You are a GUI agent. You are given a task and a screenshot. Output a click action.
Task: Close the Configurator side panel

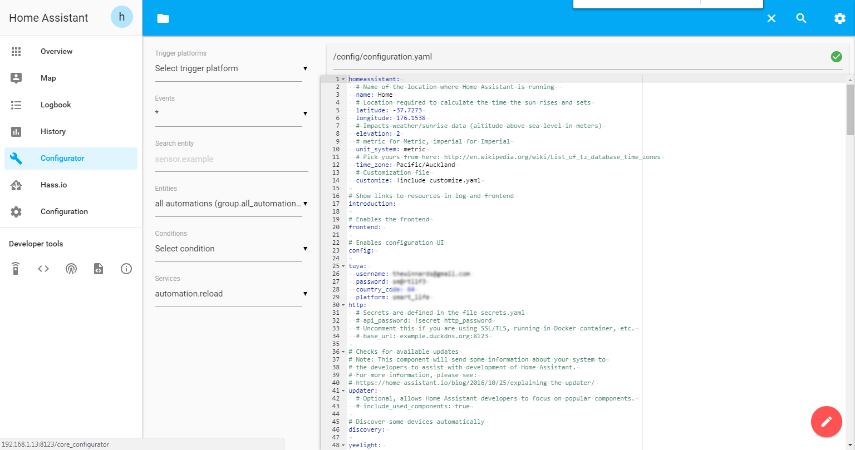771,18
